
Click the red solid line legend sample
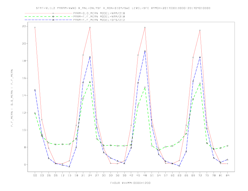[x=49, y=13]
